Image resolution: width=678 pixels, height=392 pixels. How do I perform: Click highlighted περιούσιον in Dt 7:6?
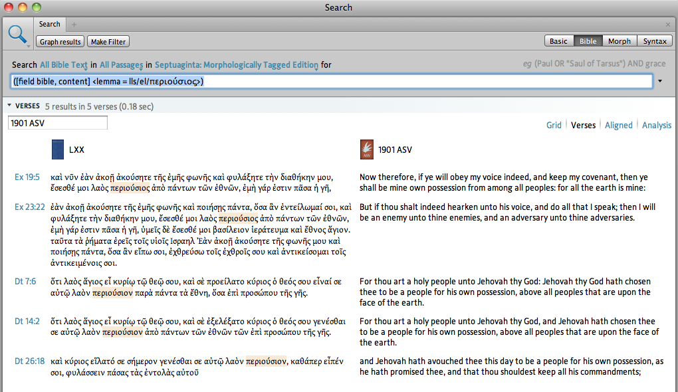(x=112, y=292)
